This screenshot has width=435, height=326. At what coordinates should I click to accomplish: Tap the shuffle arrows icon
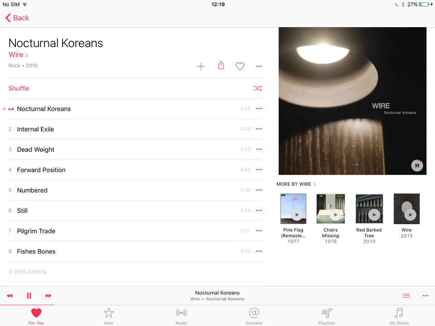(x=257, y=88)
